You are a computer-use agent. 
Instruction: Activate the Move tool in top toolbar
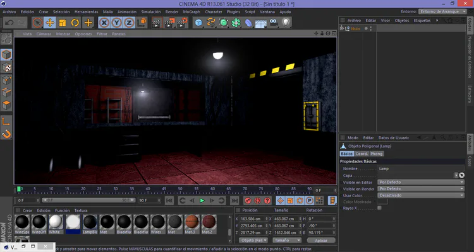point(50,23)
